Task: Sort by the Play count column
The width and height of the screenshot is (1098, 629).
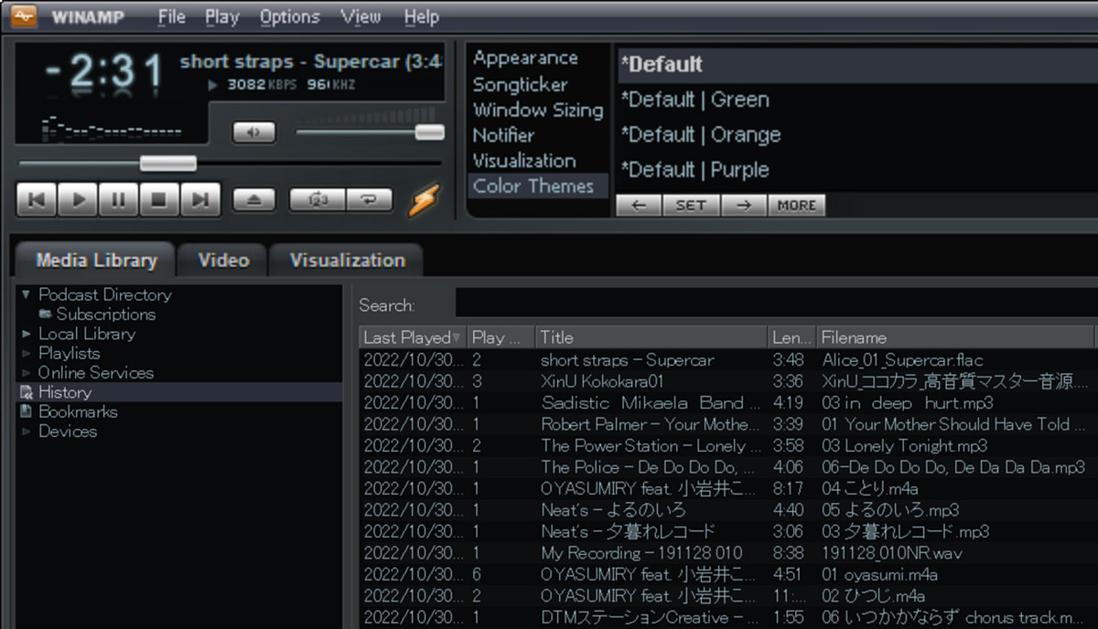Action: coord(501,337)
